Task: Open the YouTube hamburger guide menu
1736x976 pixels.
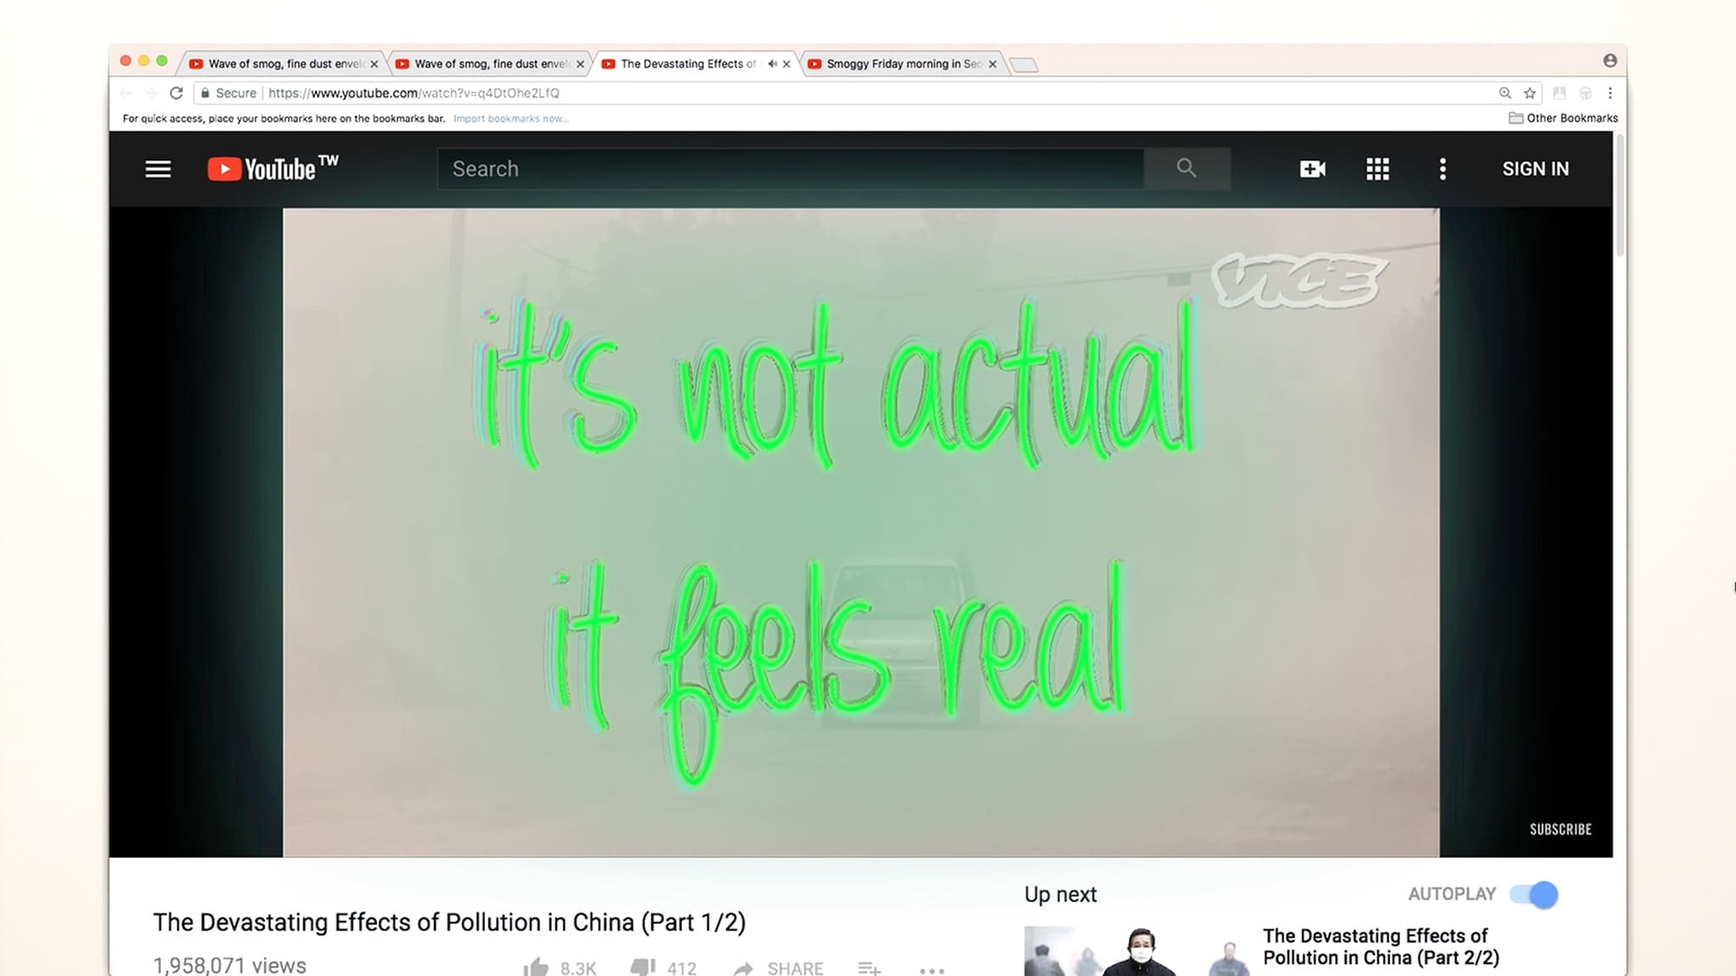Action: tap(158, 169)
